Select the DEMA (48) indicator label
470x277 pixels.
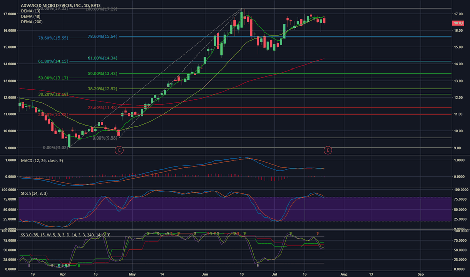pyautogui.click(x=31, y=16)
